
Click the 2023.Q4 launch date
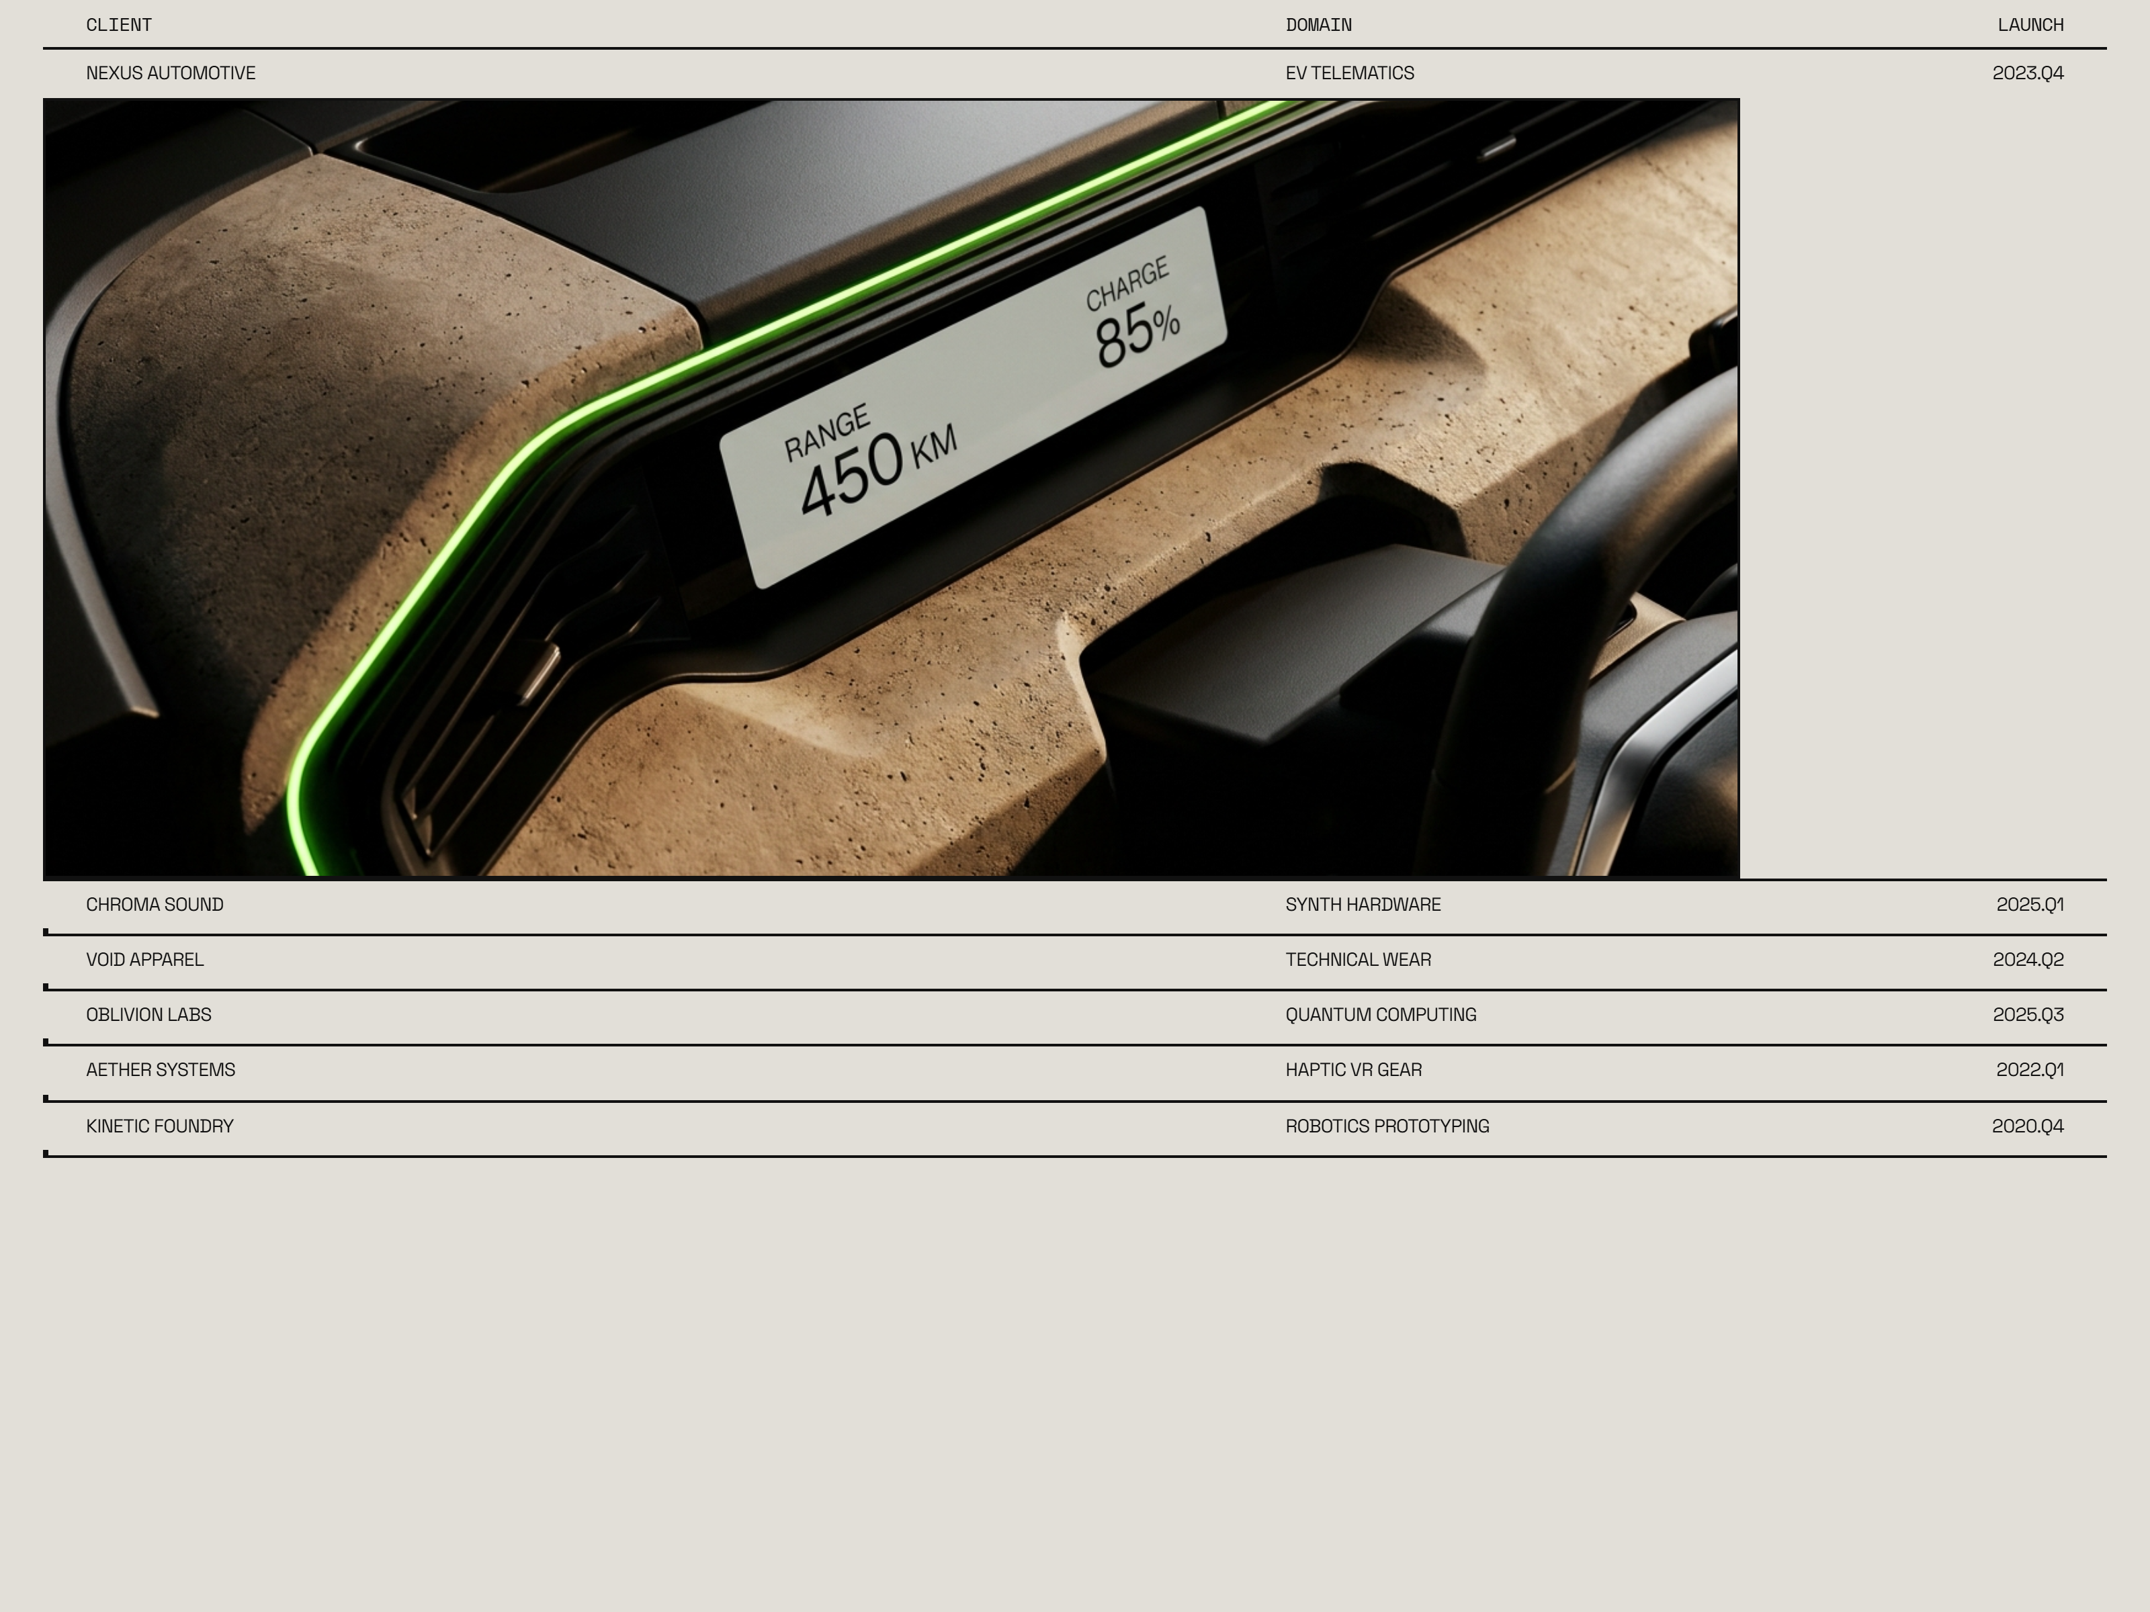pyautogui.click(x=2028, y=73)
